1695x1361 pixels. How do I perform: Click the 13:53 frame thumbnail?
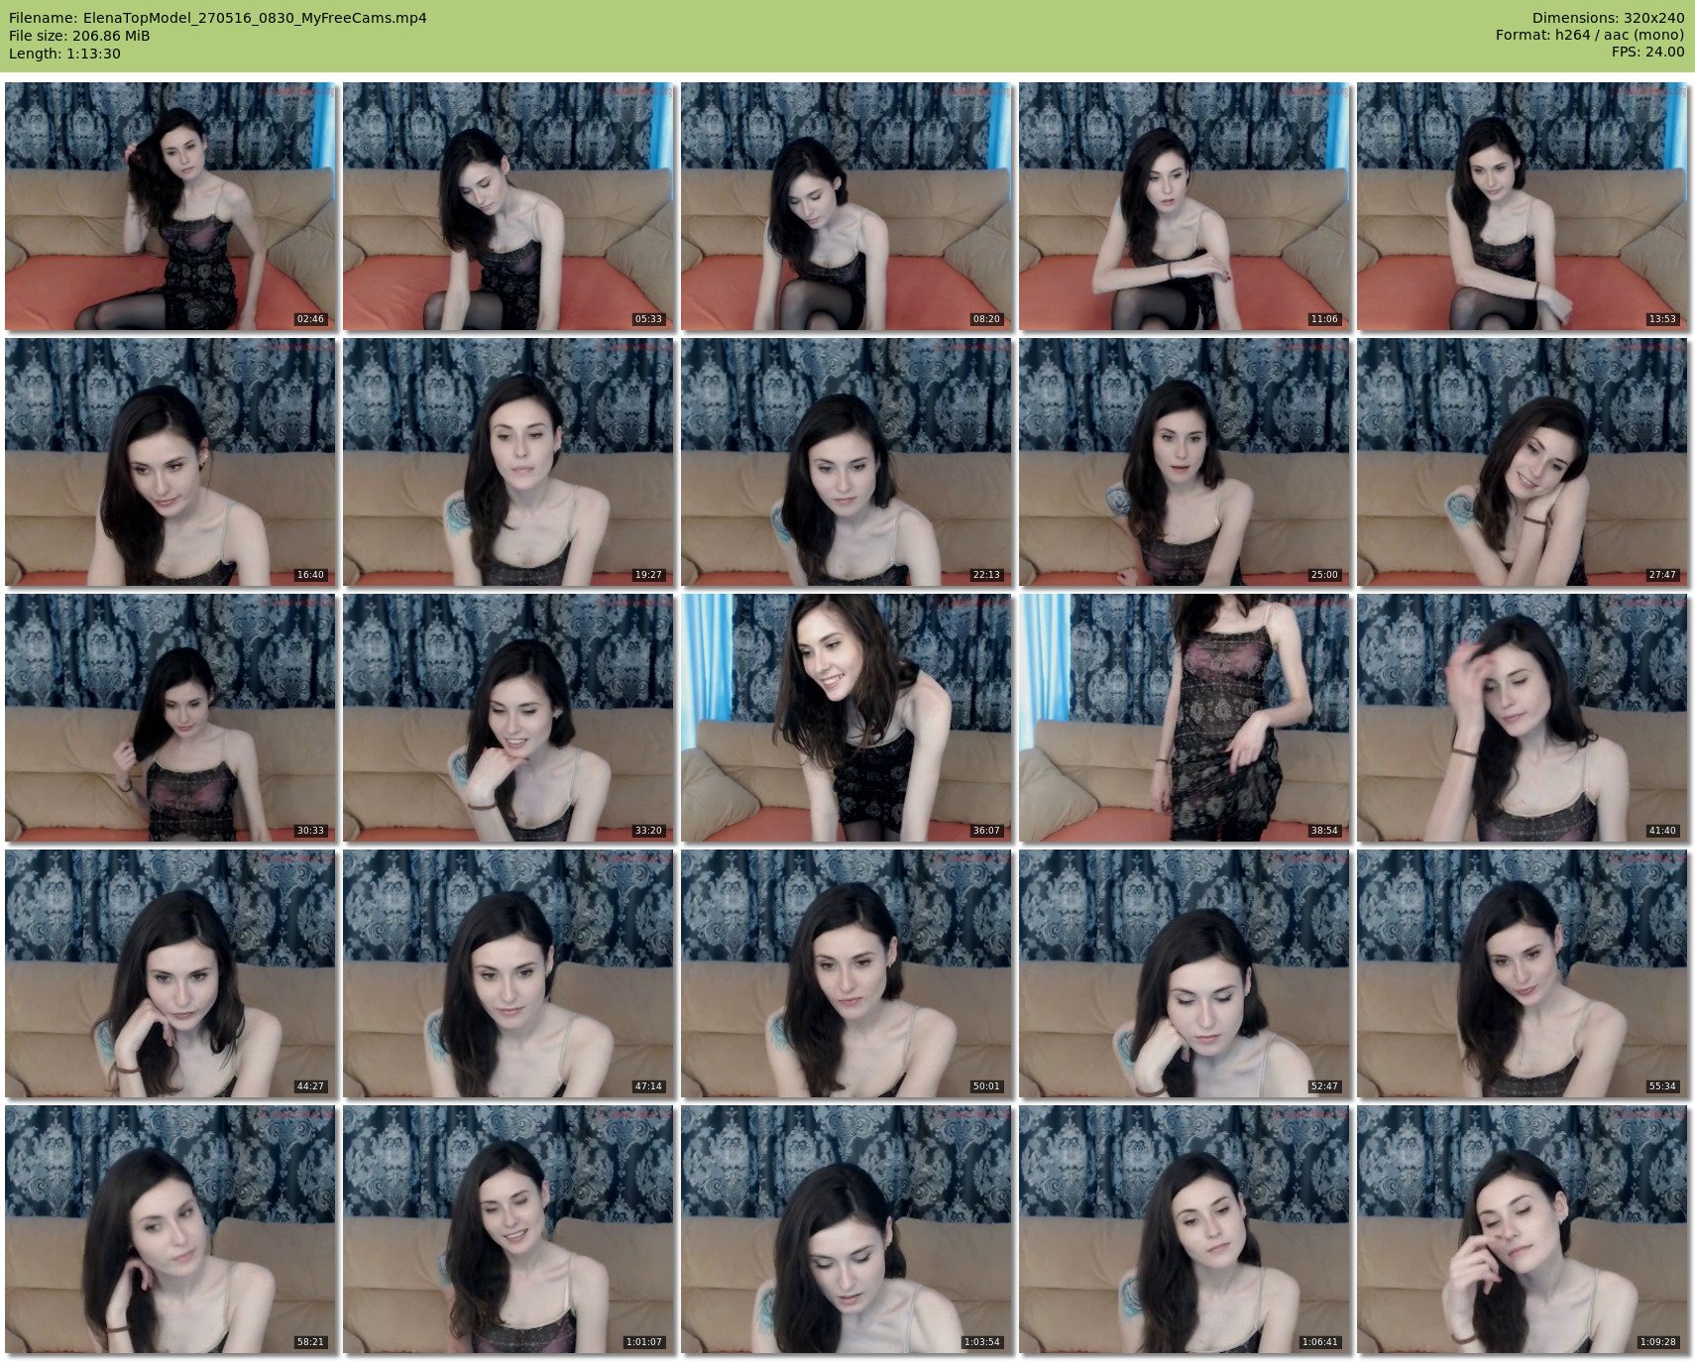[x=1523, y=206]
